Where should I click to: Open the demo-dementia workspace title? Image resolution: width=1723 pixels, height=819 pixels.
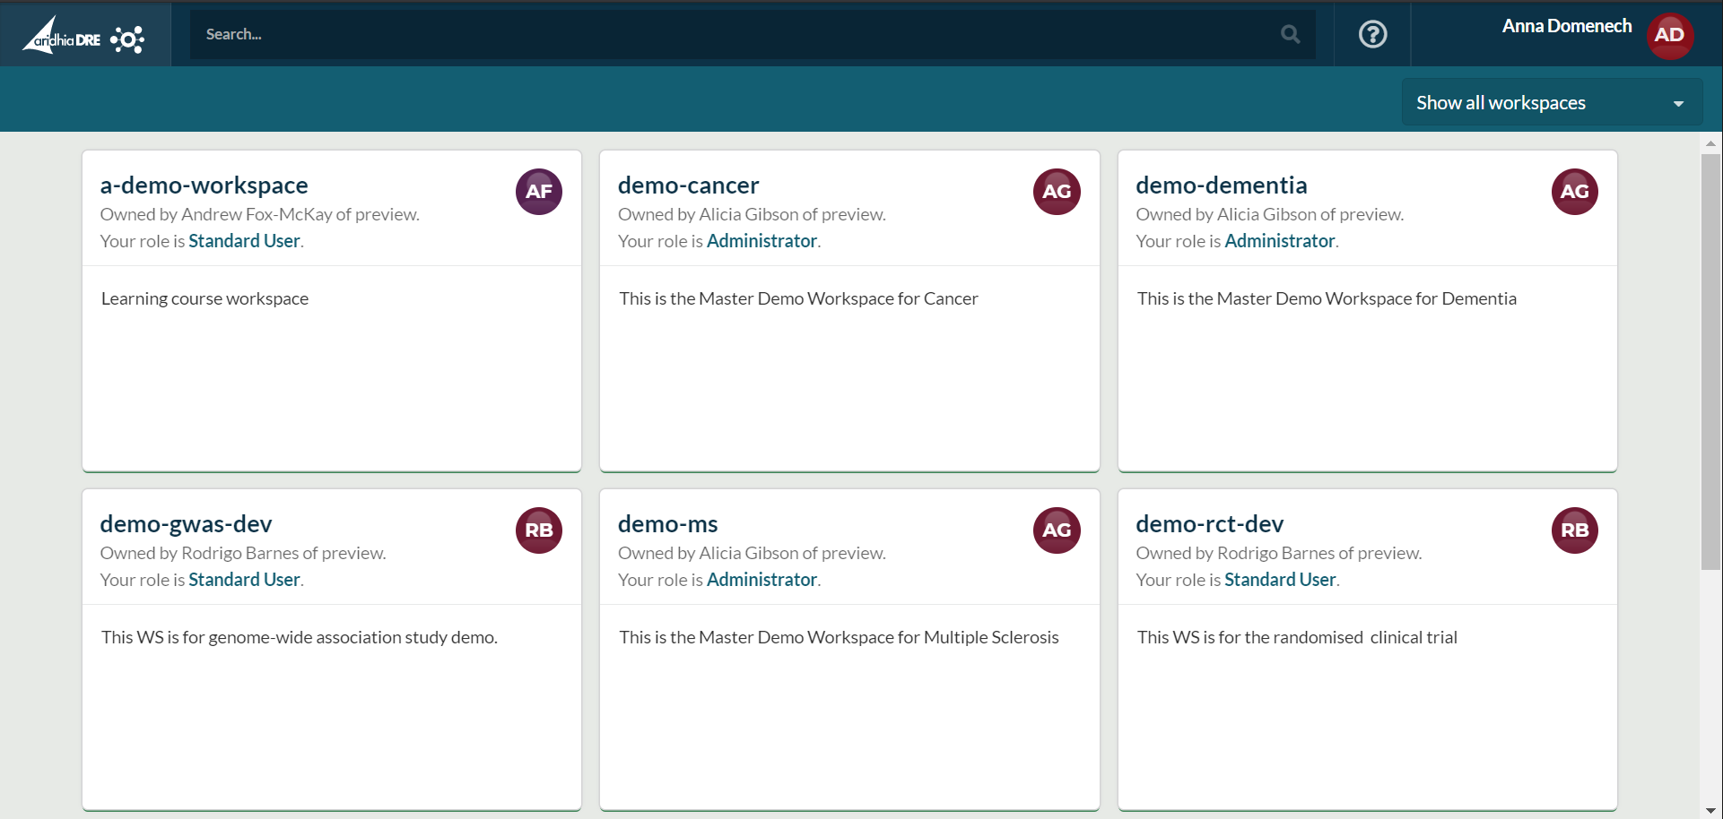[x=1221, y=185]
